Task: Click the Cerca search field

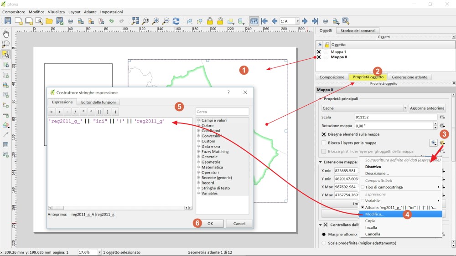Action: 222,112
